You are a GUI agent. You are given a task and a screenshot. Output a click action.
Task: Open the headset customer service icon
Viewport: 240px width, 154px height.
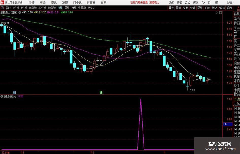203,3
